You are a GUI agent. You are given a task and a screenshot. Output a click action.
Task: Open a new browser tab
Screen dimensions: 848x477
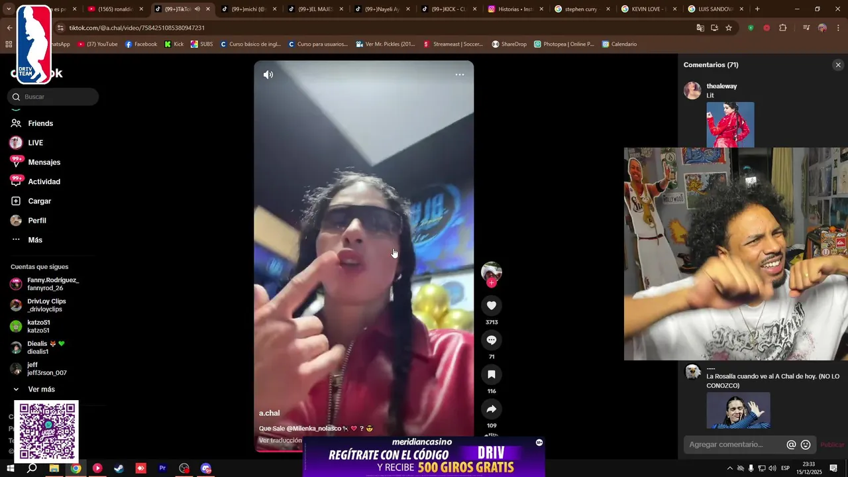(x=757, y=9)
